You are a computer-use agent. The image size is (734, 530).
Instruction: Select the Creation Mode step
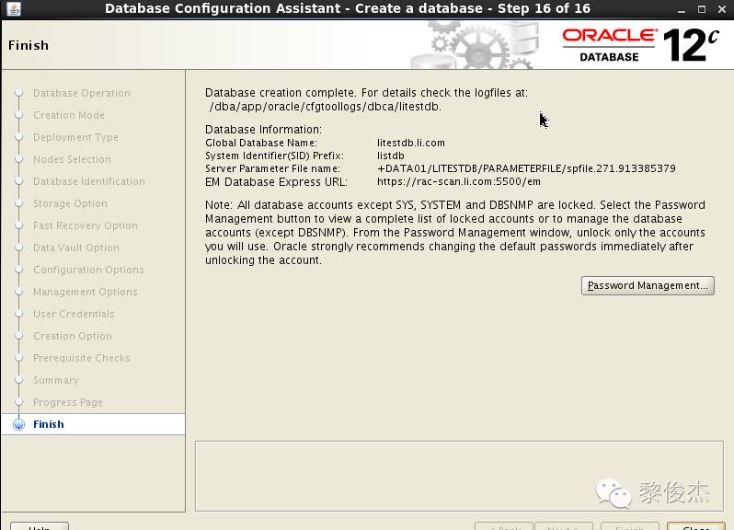coord(69,115)
